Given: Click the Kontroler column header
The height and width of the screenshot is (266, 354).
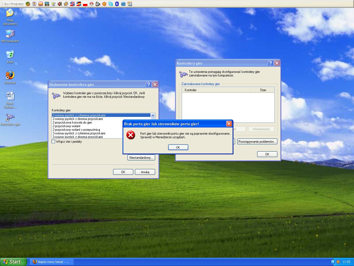Looking at the screenshot, I should 216,90.
